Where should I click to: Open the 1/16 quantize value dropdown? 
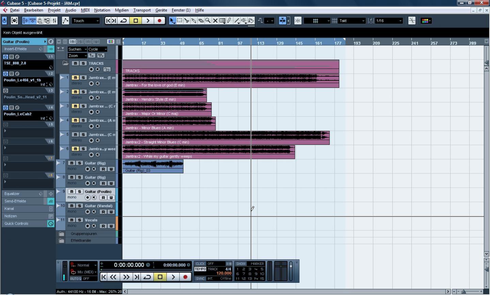pyautogui.click(x=389, y=21)
